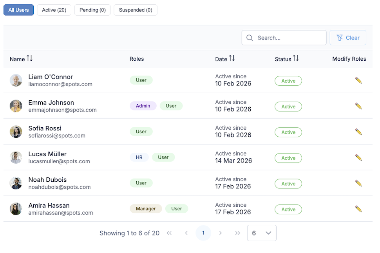The image size is (380, 253).
Task: Click pencil icon in Sofia Rossi's row
Action: click(x=358, y=132)
